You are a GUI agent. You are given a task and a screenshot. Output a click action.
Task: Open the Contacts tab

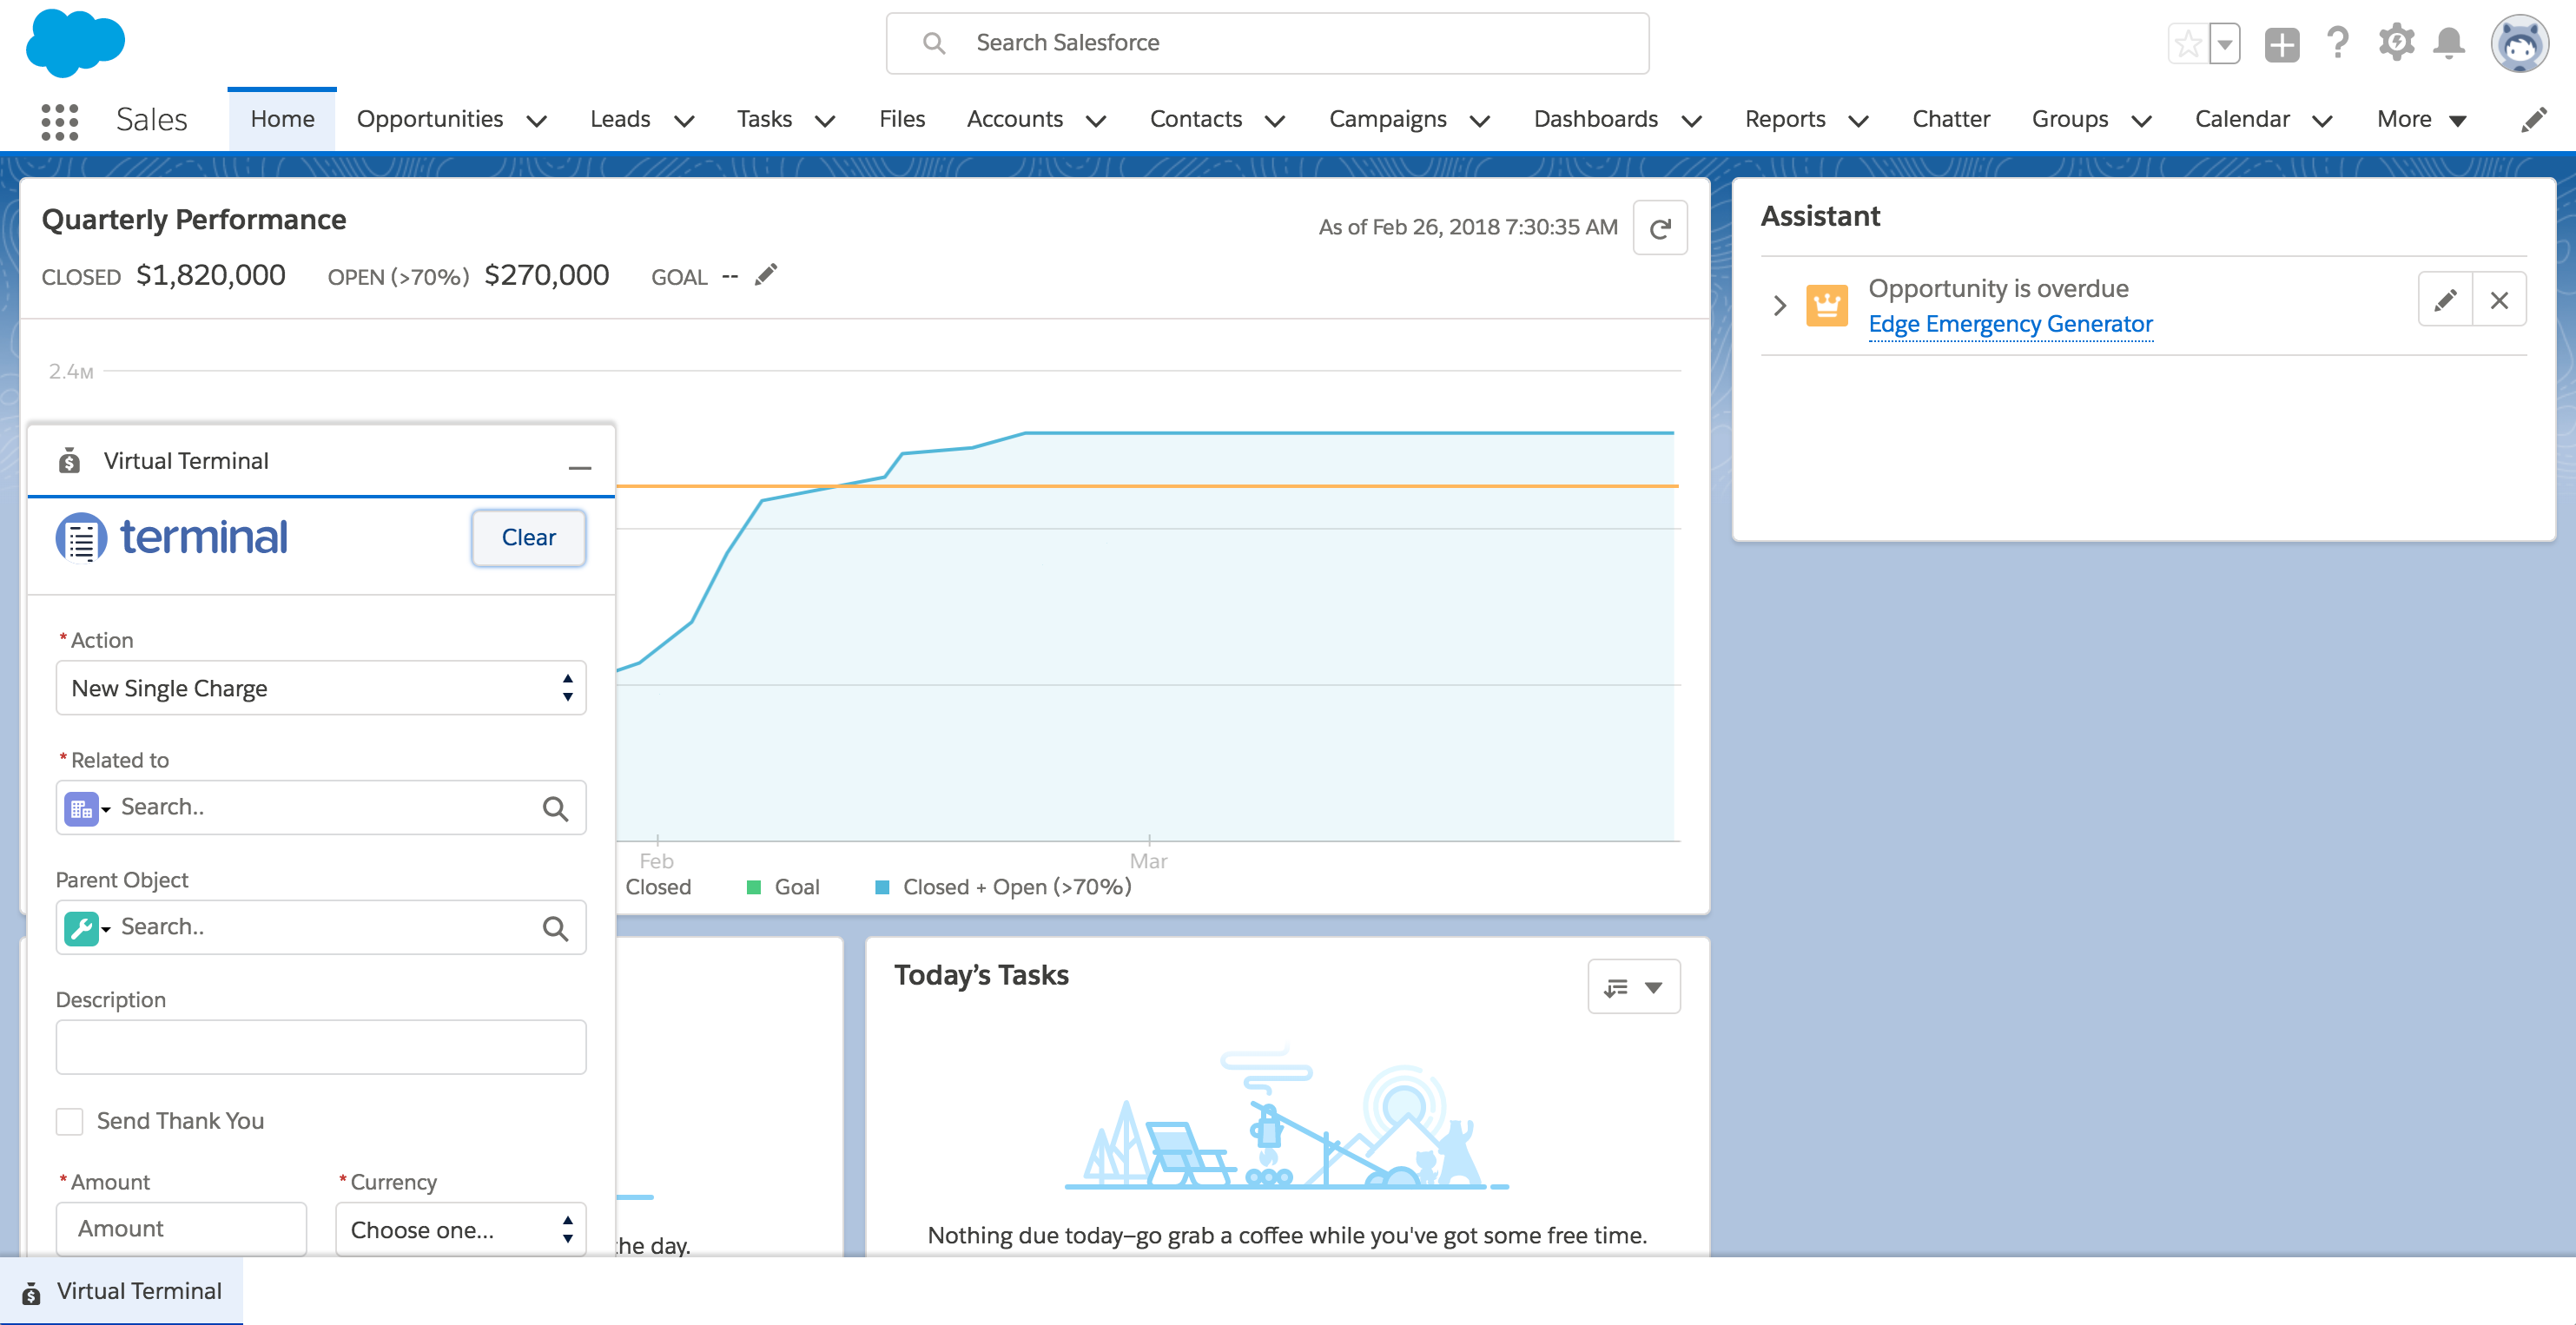[x=1195, y=120]
